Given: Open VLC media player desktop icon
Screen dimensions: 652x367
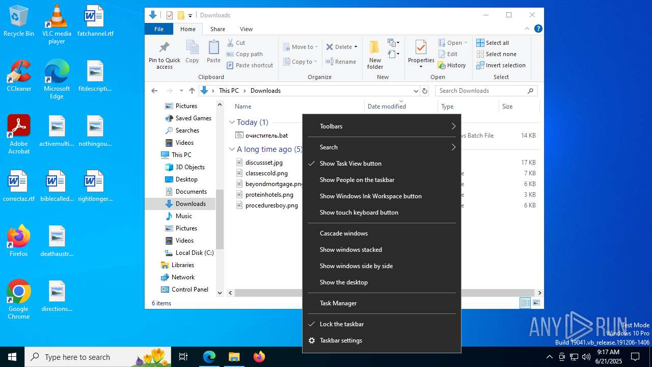Looking at the screenshot, I should (x=57, y=24).
